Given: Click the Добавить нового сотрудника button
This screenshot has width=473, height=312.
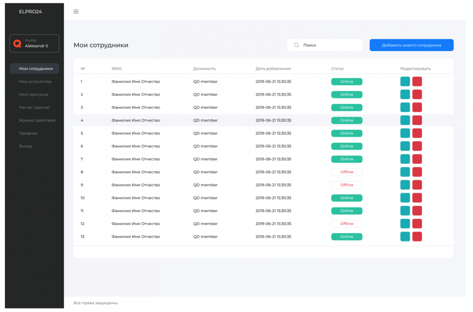Looking at the screenshot, I should (x=411, y=45).
